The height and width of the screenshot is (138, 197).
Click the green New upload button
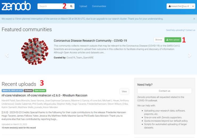click(x=173, y=40)
